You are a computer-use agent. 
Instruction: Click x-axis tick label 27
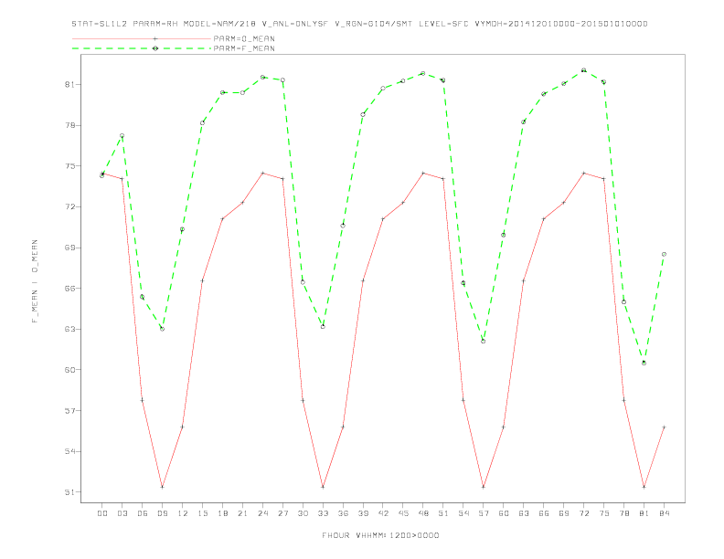[282, 513]
